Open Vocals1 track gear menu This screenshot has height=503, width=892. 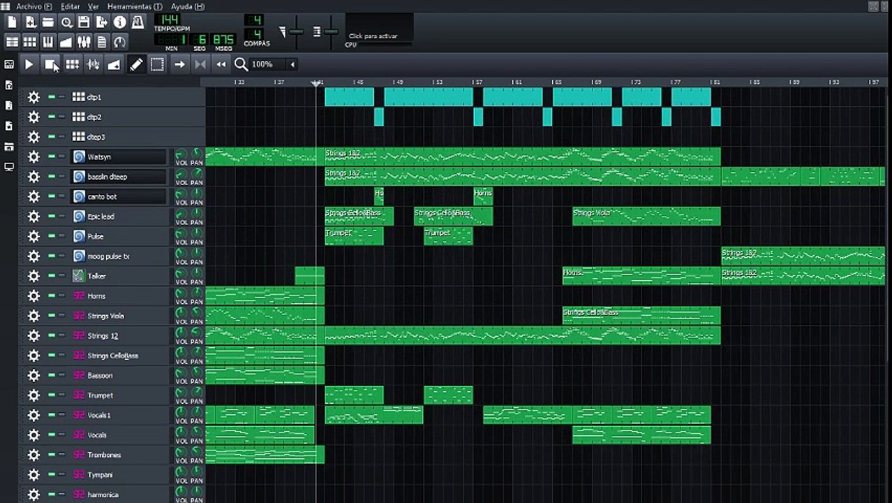click(34, 415)
